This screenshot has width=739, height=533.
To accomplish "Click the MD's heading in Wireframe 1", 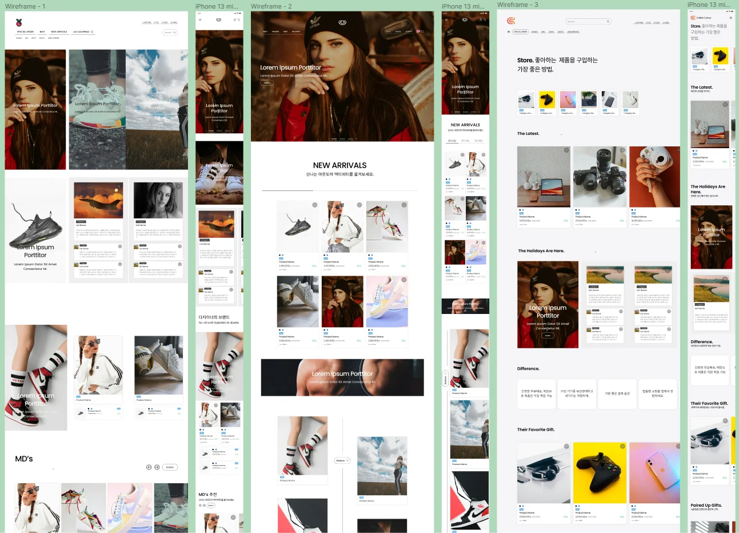I will [24, 459].
